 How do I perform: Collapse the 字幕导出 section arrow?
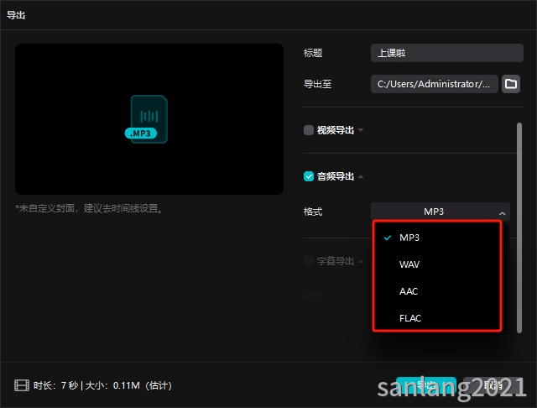pyautogui.click(x=361, y=261)
